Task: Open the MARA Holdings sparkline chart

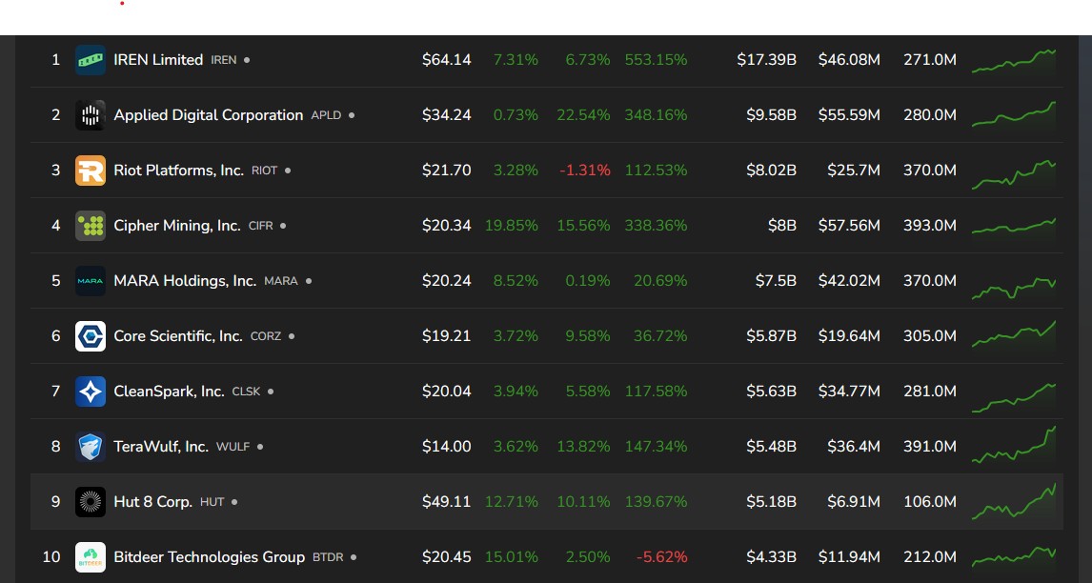Action: (x=1013, y=287)
